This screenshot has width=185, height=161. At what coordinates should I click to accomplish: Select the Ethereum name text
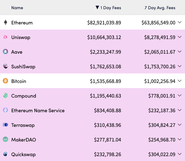pyautogui.click(x=22, y=22)
